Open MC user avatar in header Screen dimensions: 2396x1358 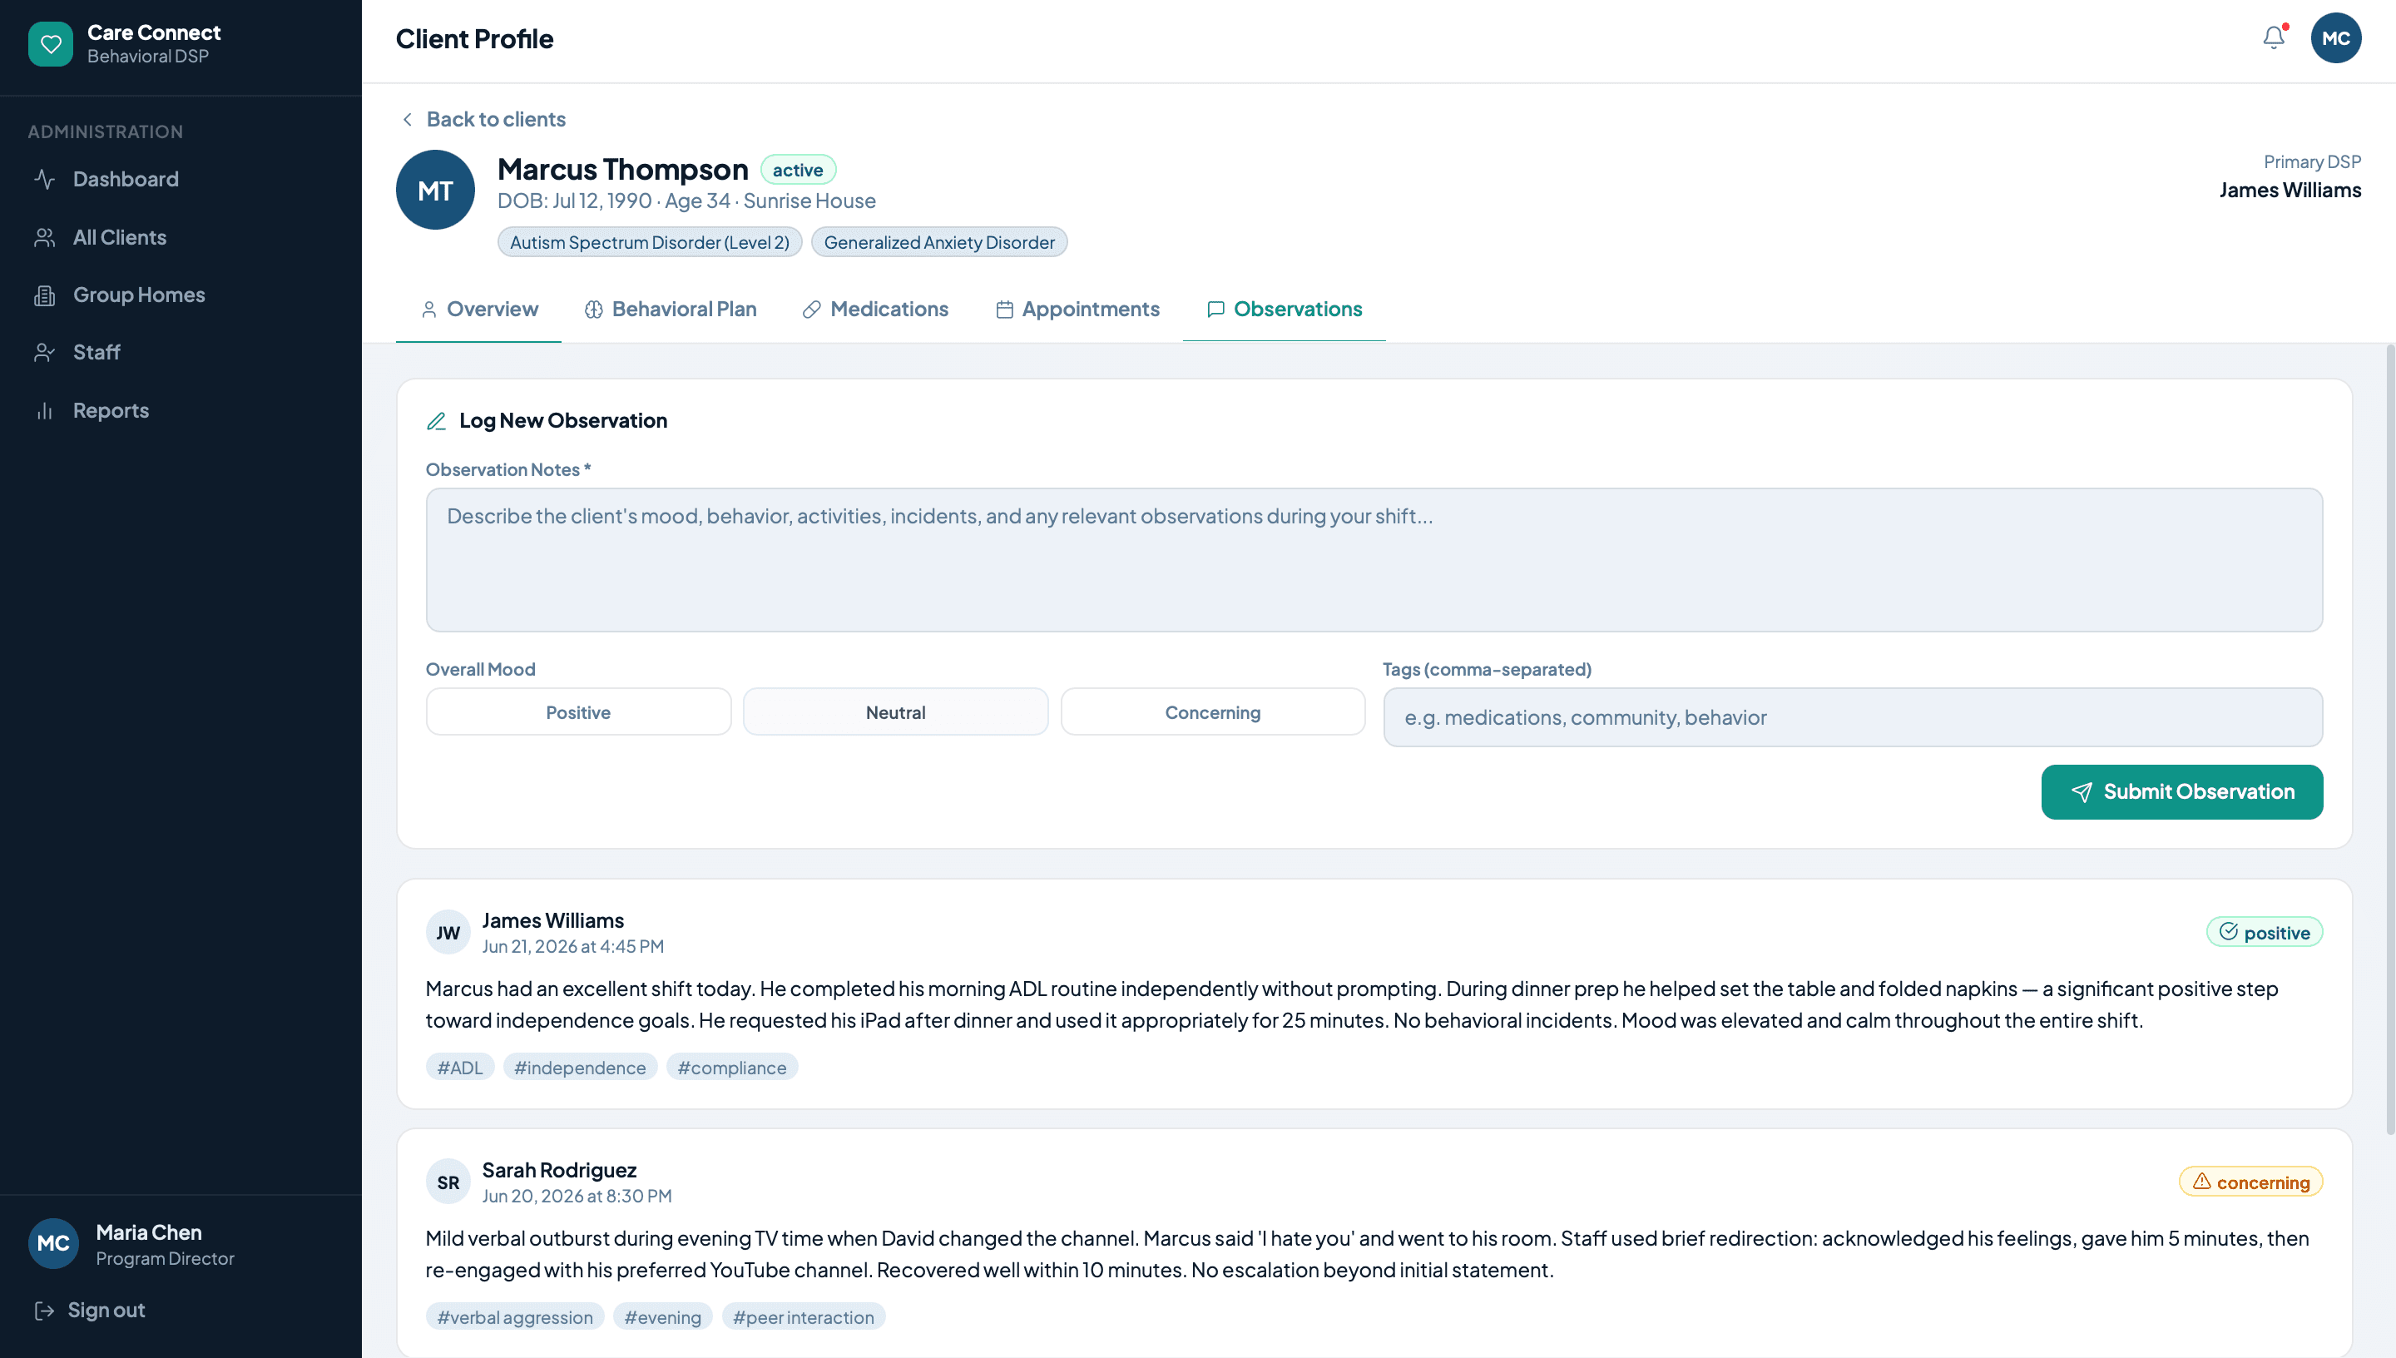(2335, 38)
